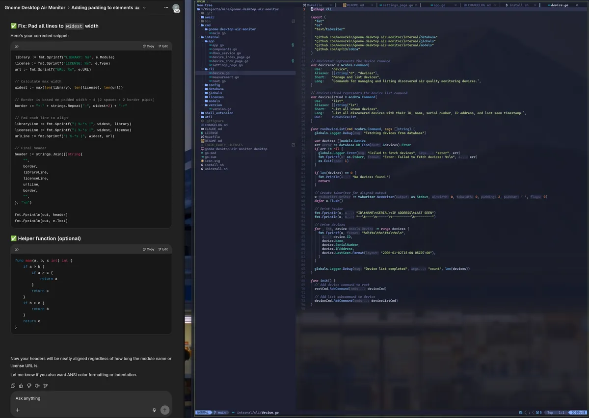Switch to README.md buffer tab
Screen dimensions: 589x418
pyautogui.click(x=352, y=5)
